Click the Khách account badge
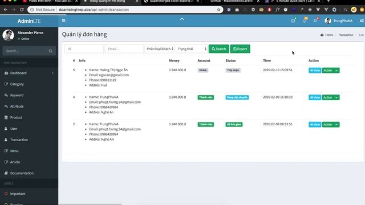This screenshot has width=365, height=205. pos(203,70)
